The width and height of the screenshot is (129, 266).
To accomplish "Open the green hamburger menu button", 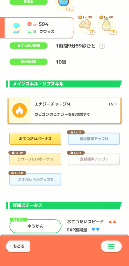I will 111,246.
